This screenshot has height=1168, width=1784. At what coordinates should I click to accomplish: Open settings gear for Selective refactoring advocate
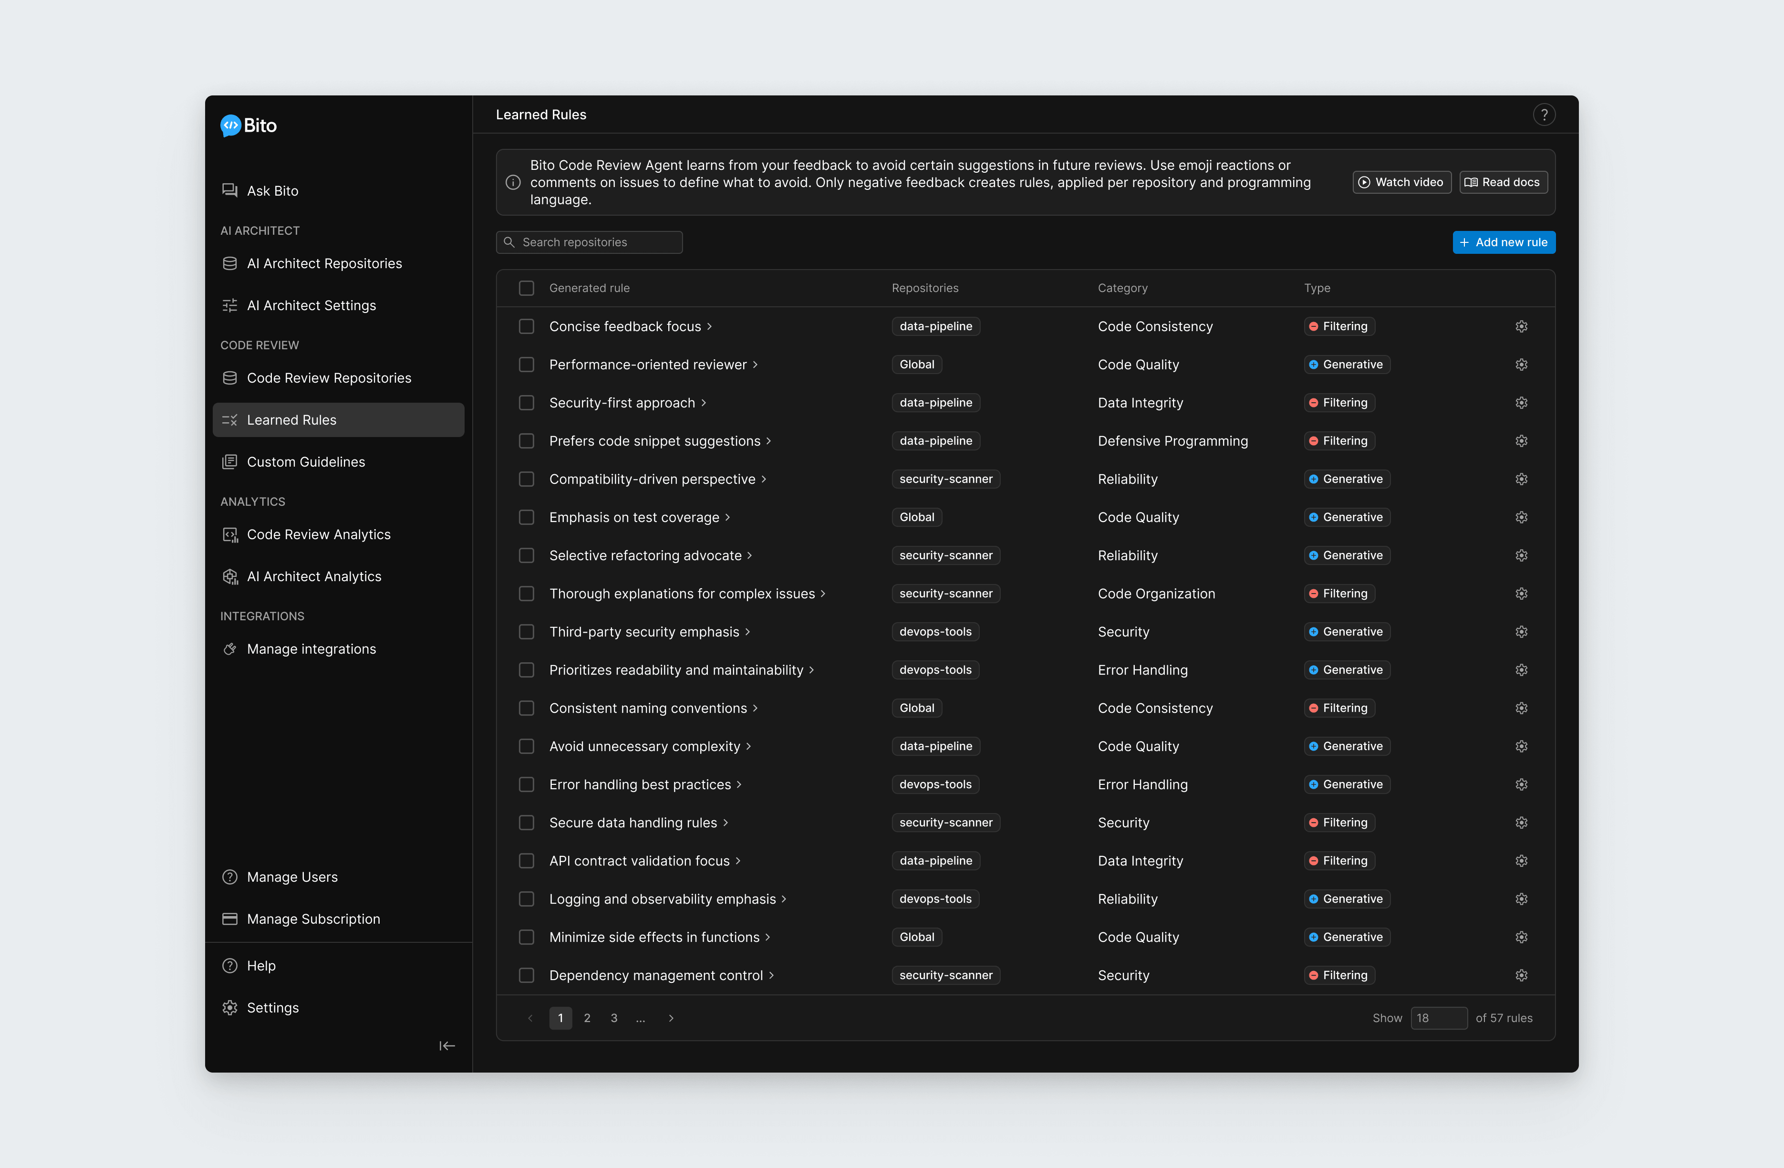[x=1521, y=555]
